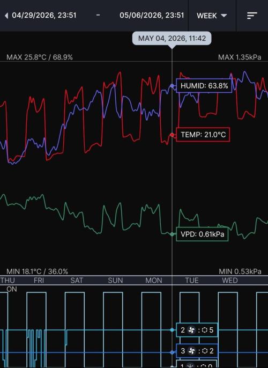Click fan icon on port 2 tooltip
Viewport: 268px width, 368px height.
pyautogui.click(x=191, y=330)
